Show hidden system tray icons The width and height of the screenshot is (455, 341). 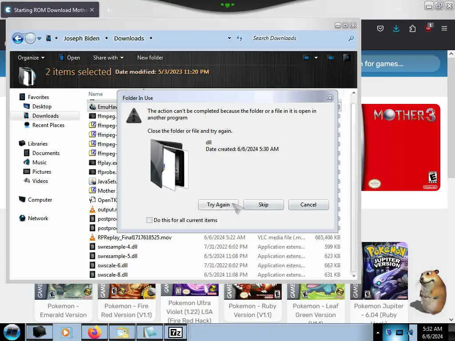click(378, 333)
